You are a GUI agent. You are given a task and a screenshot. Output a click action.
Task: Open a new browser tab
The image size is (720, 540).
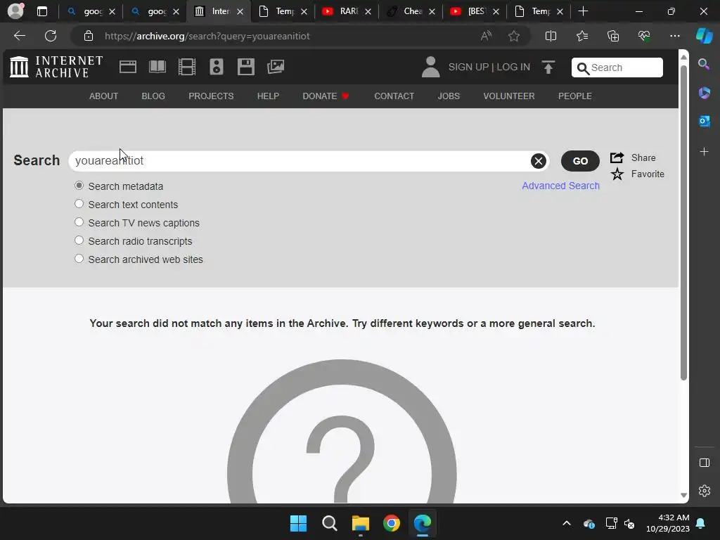[583, 11]
